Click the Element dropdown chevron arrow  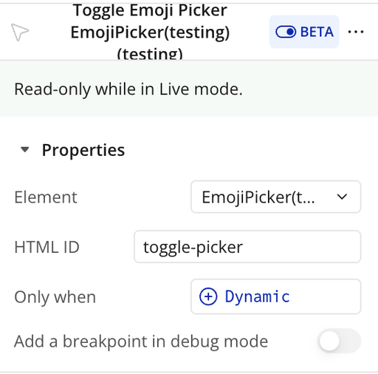pos(342,197)
